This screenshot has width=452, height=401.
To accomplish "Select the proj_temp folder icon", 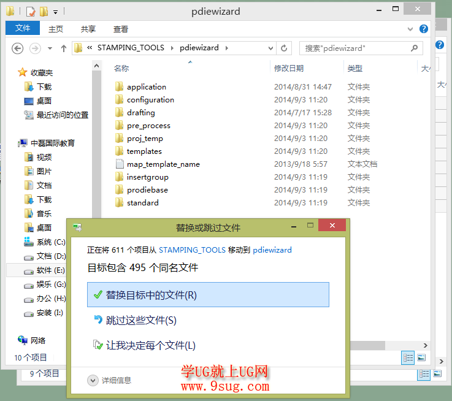I will 120,138.
